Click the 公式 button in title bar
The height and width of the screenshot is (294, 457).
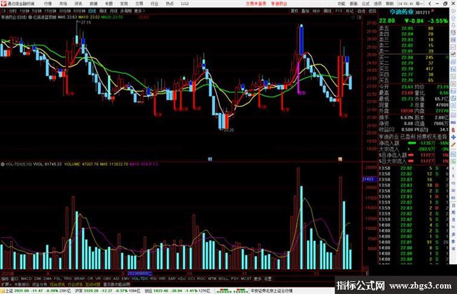tap(366, 3)
